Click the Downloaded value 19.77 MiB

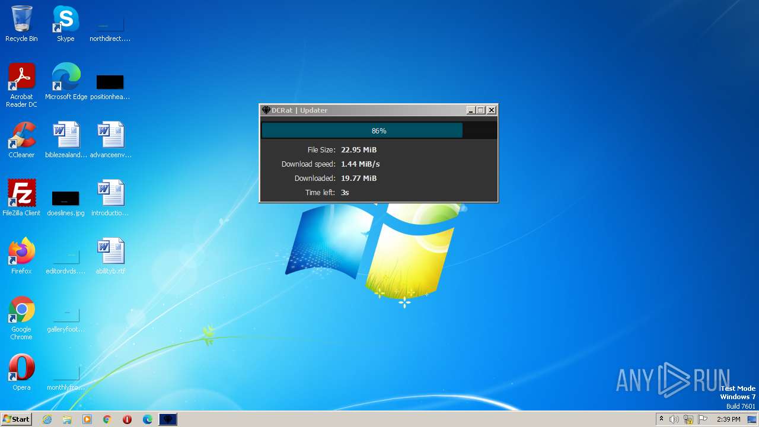tap(359, 179)
